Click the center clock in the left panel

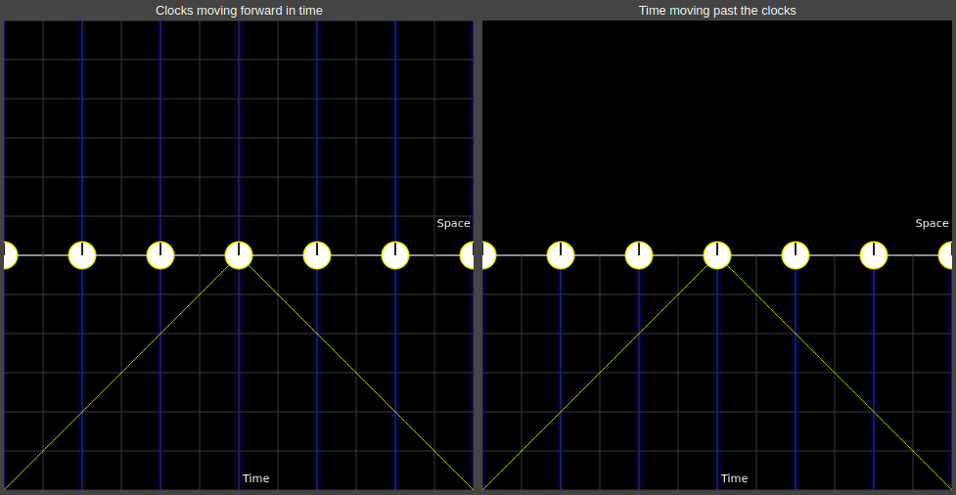pyautogui.click(x=239, y=255)
